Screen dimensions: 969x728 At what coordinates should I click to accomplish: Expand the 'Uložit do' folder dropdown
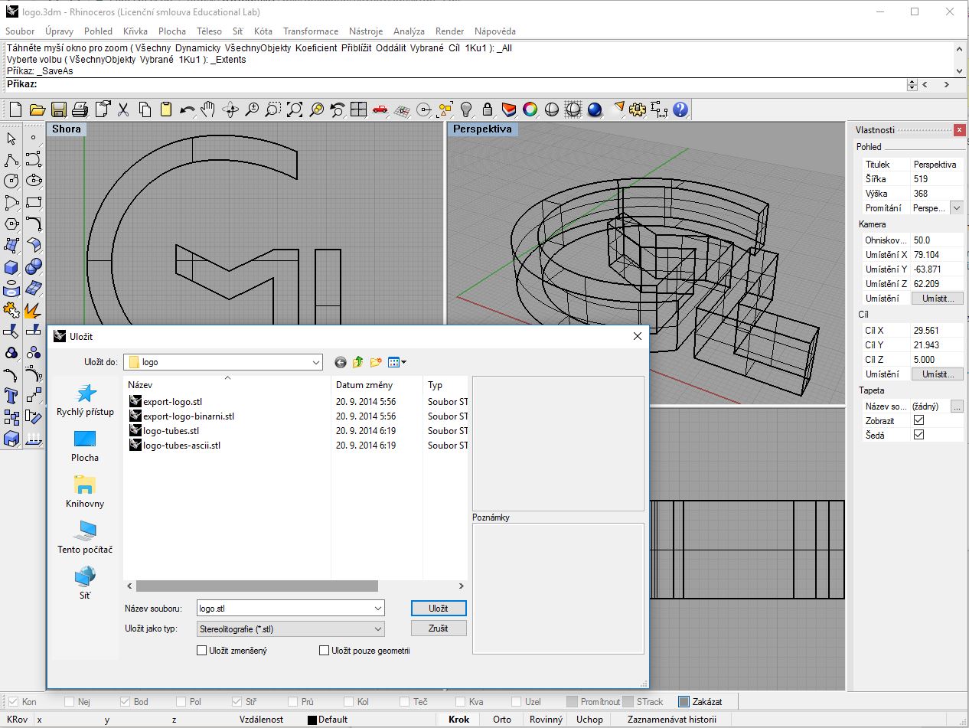click(316, 362)
